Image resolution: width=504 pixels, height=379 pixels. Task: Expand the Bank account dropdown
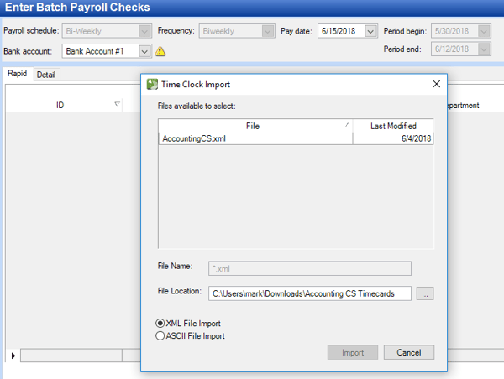pos(145,51)
